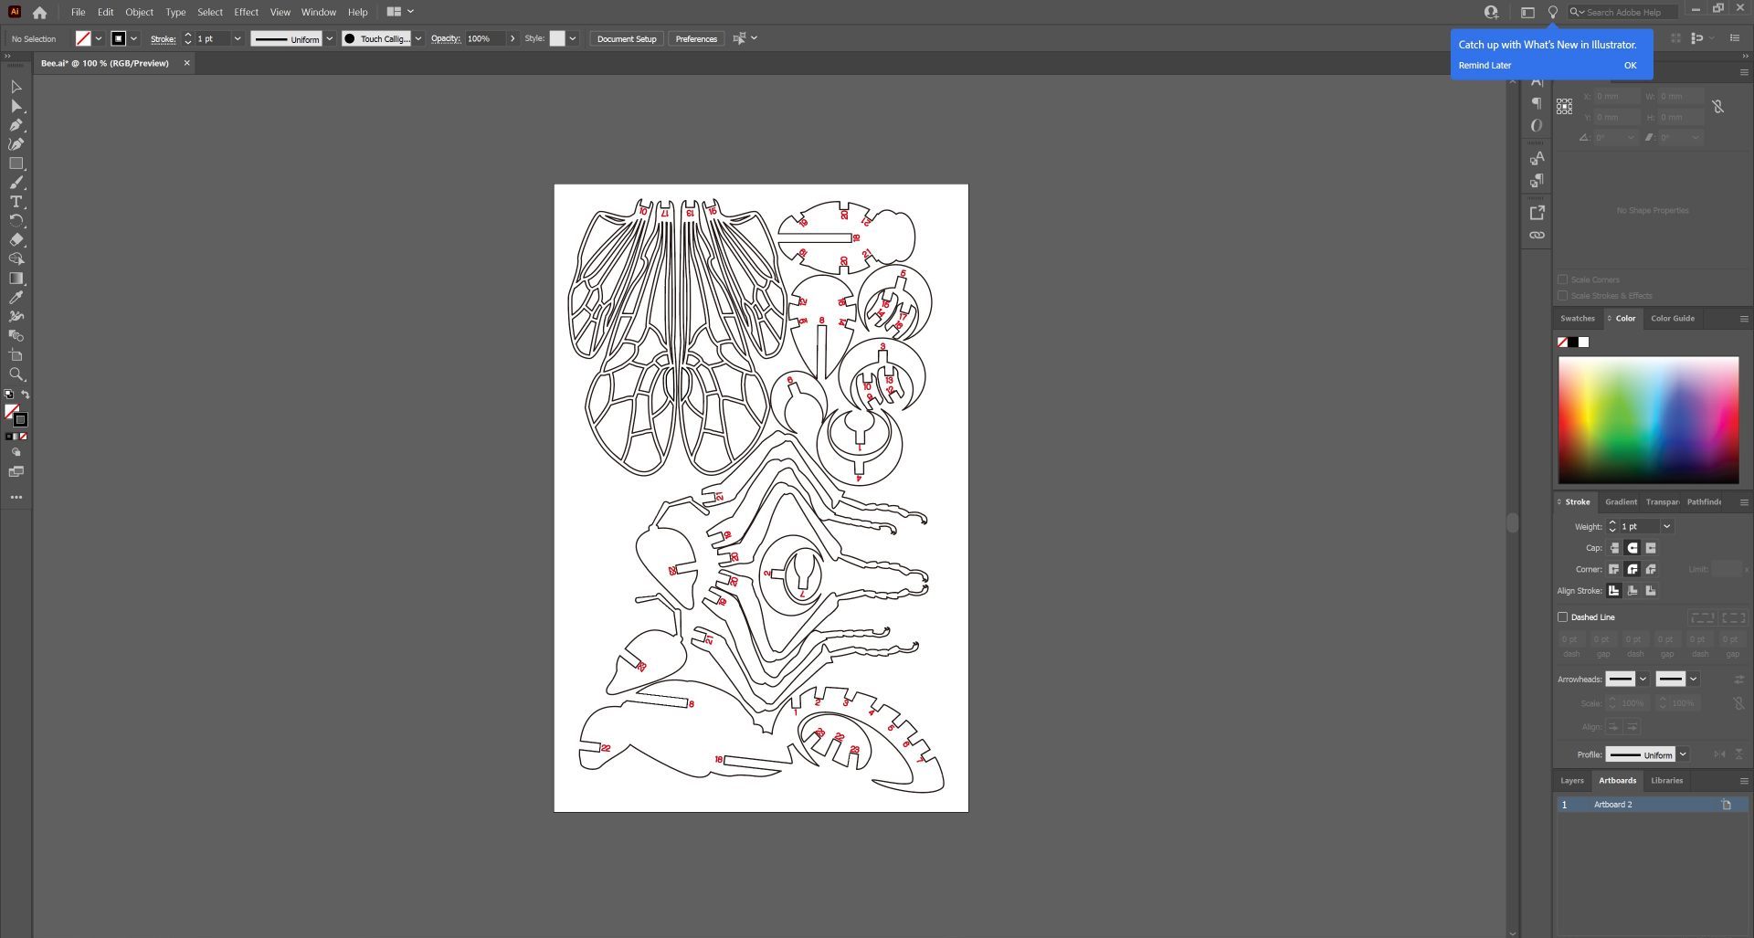Pick the Rectangle tool
This screenshot has width=1754, height=938.
click(16, 163)
